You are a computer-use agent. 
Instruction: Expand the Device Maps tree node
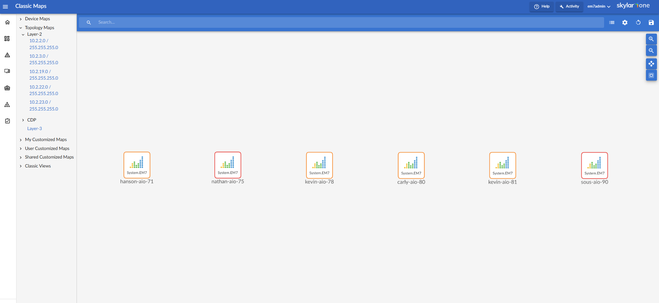pyautogui.click(x=21, y=19)
